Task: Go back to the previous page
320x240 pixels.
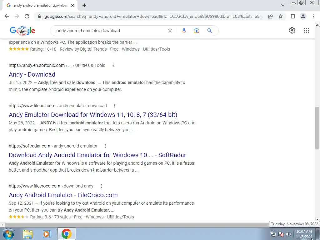Action: point(7,16)
